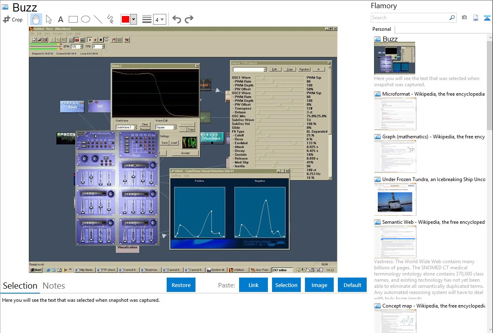Activate the hand pan tool
493x333 pixels.
[x=36, y=19]
